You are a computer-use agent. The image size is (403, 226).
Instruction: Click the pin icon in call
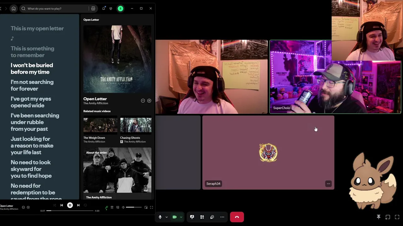pos(379,217)
